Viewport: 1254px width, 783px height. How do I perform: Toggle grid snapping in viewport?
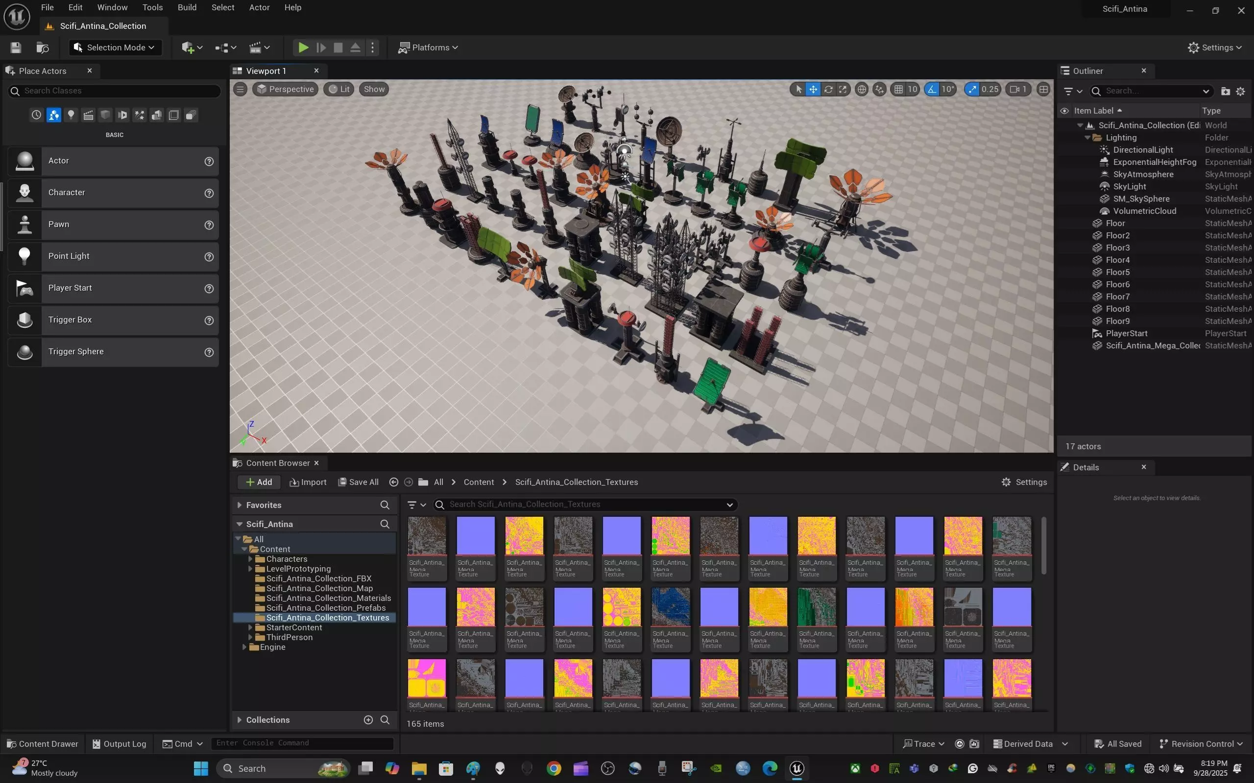[898, 89]
